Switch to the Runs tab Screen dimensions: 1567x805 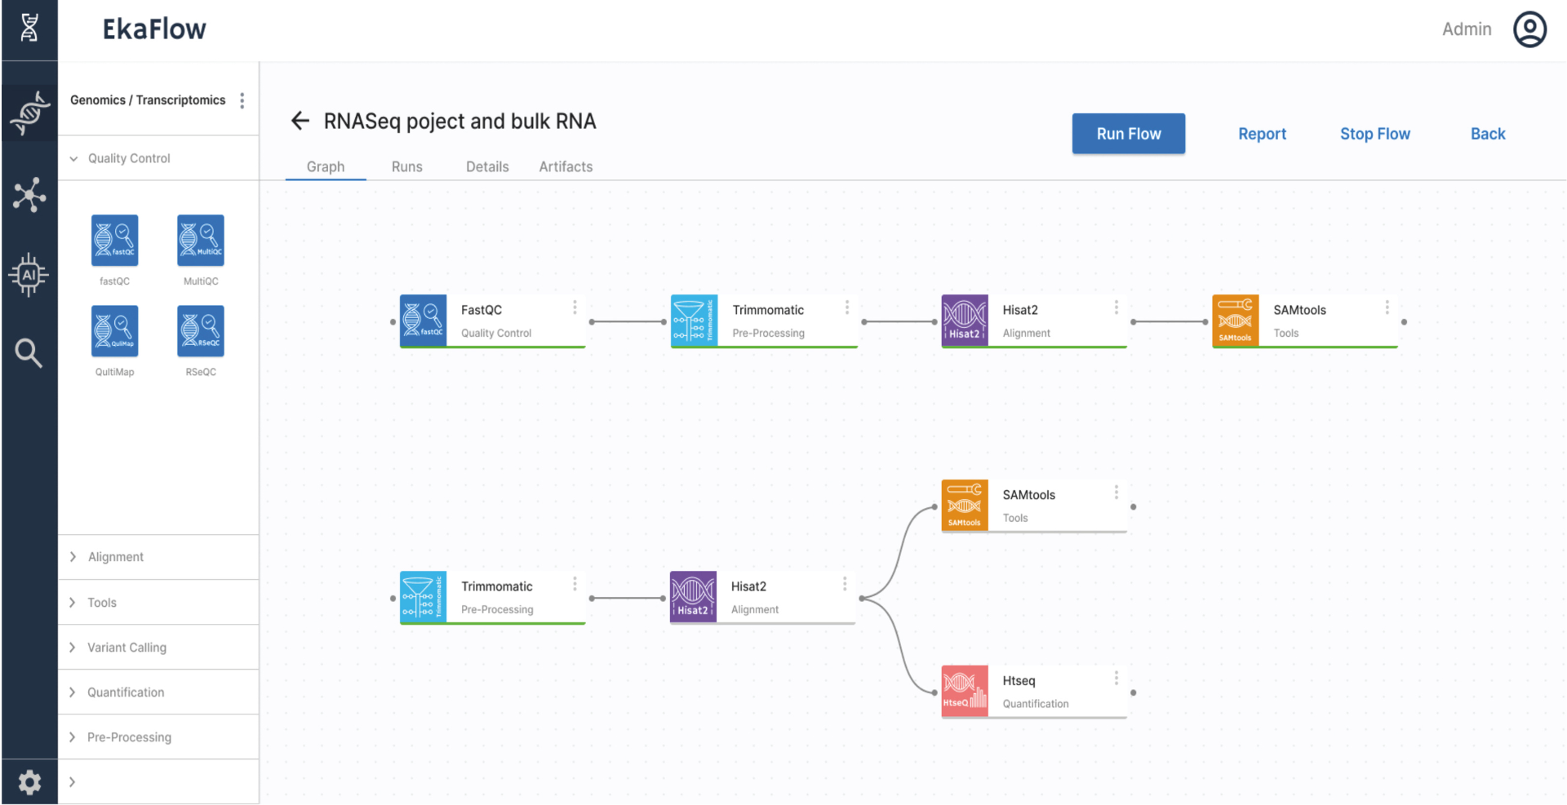(x=406, y=166)
